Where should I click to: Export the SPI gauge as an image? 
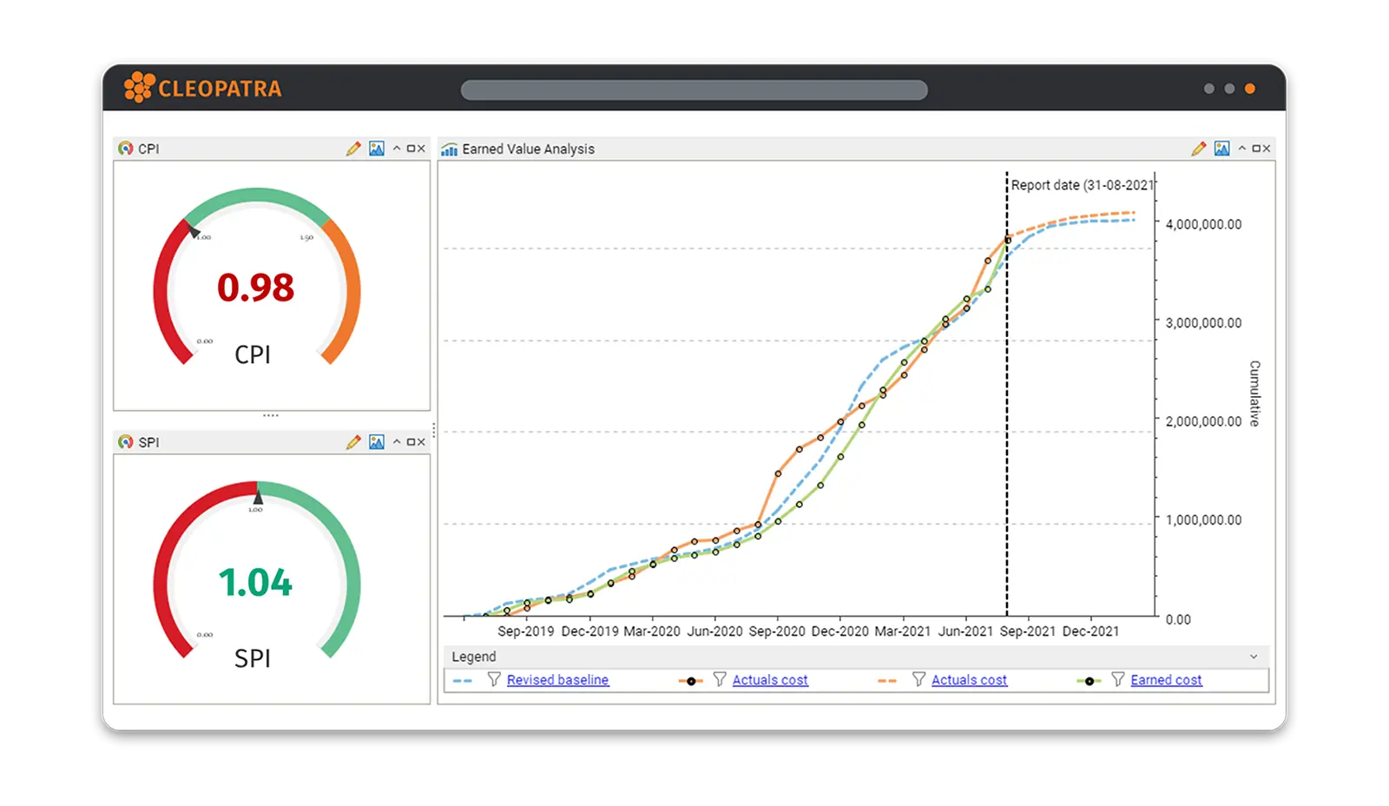click(x=374, y=442)
